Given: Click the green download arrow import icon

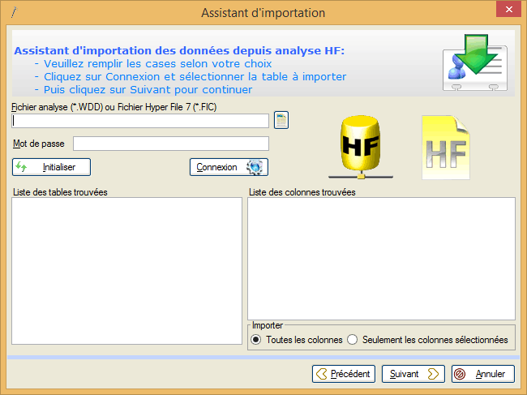Looking at the screenshot, I should click(x=475, y=63).
